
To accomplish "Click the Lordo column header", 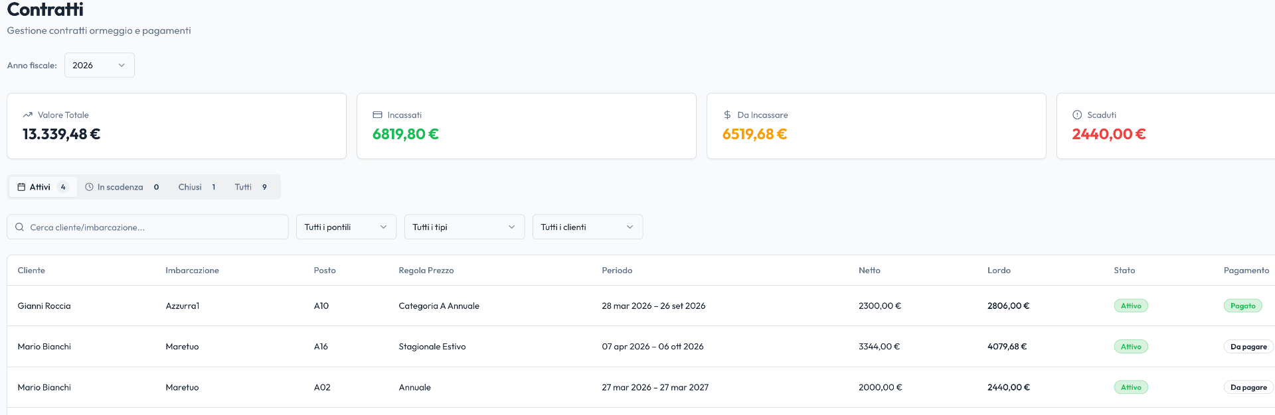I will coord(999,270).
